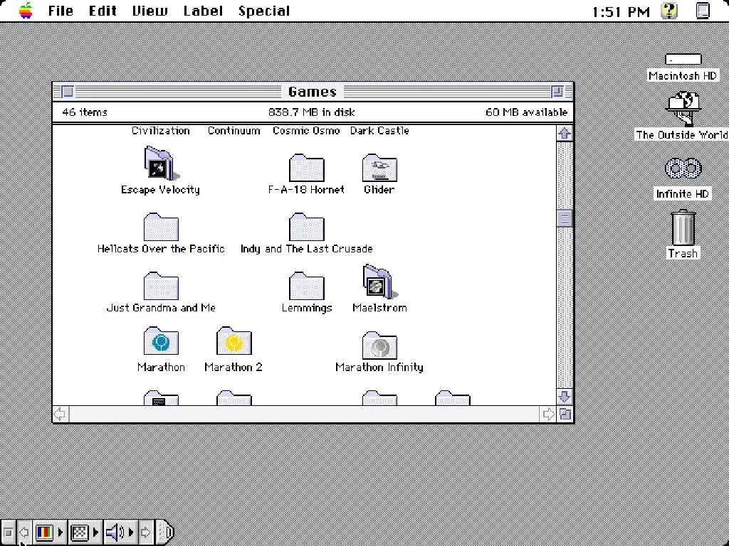Click the horizontal scroll left arrow
729x546 pixels.
click(61, 414)
